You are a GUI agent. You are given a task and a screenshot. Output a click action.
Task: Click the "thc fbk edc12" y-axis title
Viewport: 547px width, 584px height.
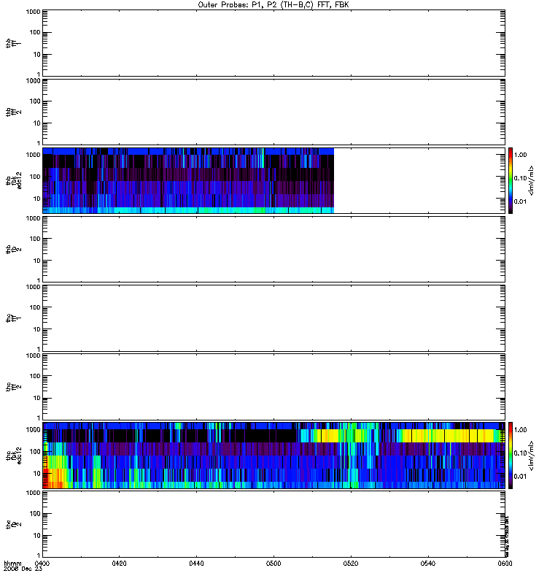tap(14, 456)
